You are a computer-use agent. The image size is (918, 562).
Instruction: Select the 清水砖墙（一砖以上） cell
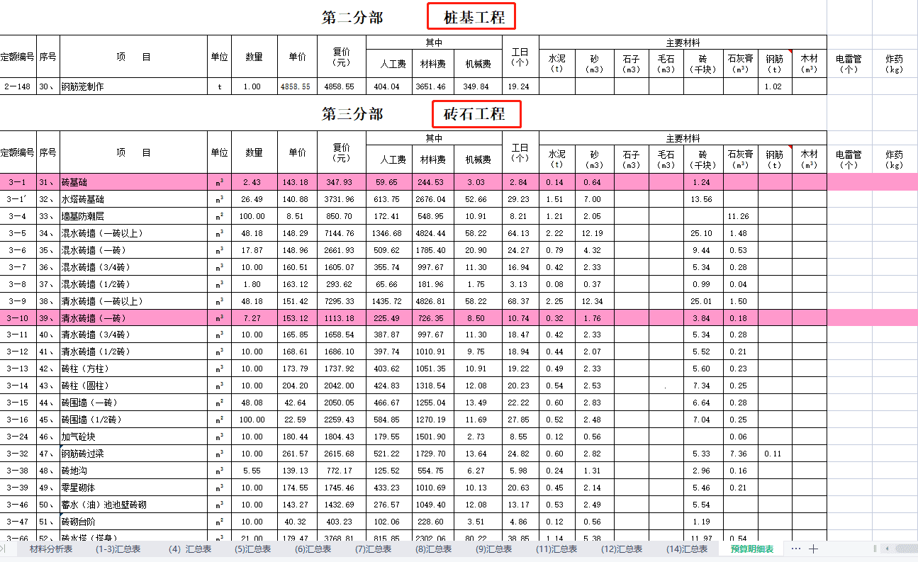click(133, 301)
